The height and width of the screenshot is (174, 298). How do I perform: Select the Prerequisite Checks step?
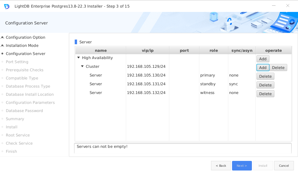24,70
